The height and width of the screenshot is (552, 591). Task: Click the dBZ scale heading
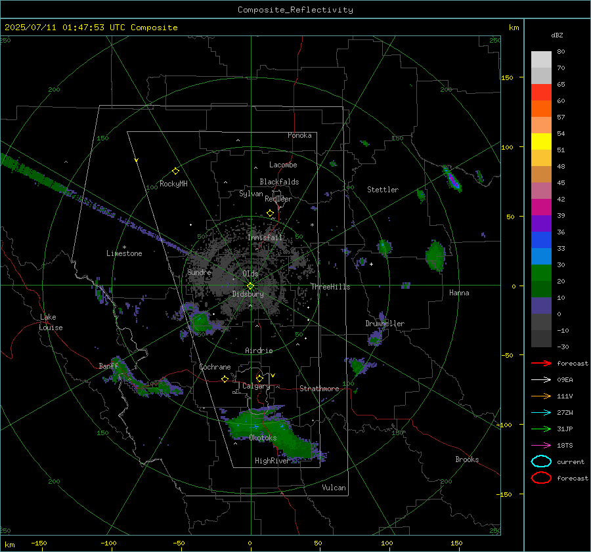click(557, 35)
